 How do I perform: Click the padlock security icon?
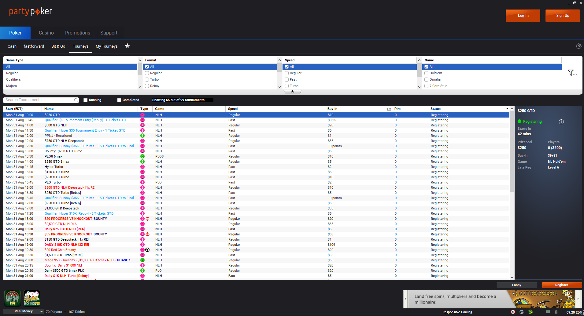556,312
